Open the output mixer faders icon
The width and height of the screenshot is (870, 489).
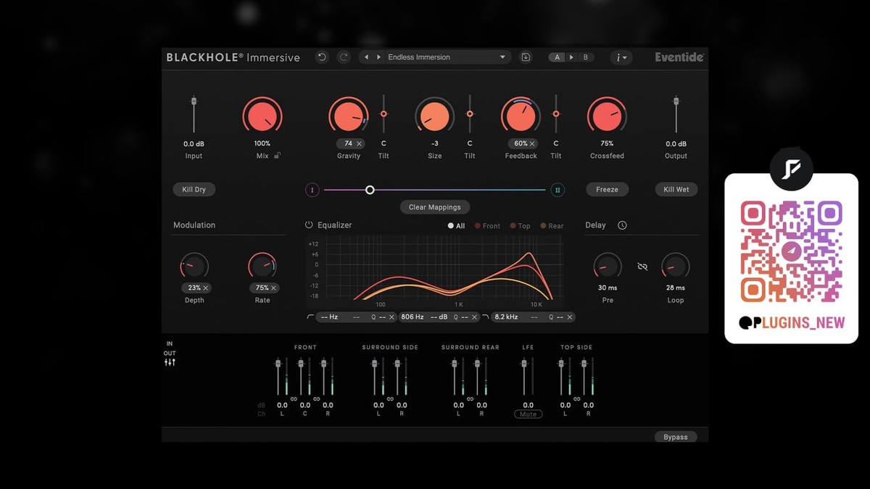(x=170, y=362)
